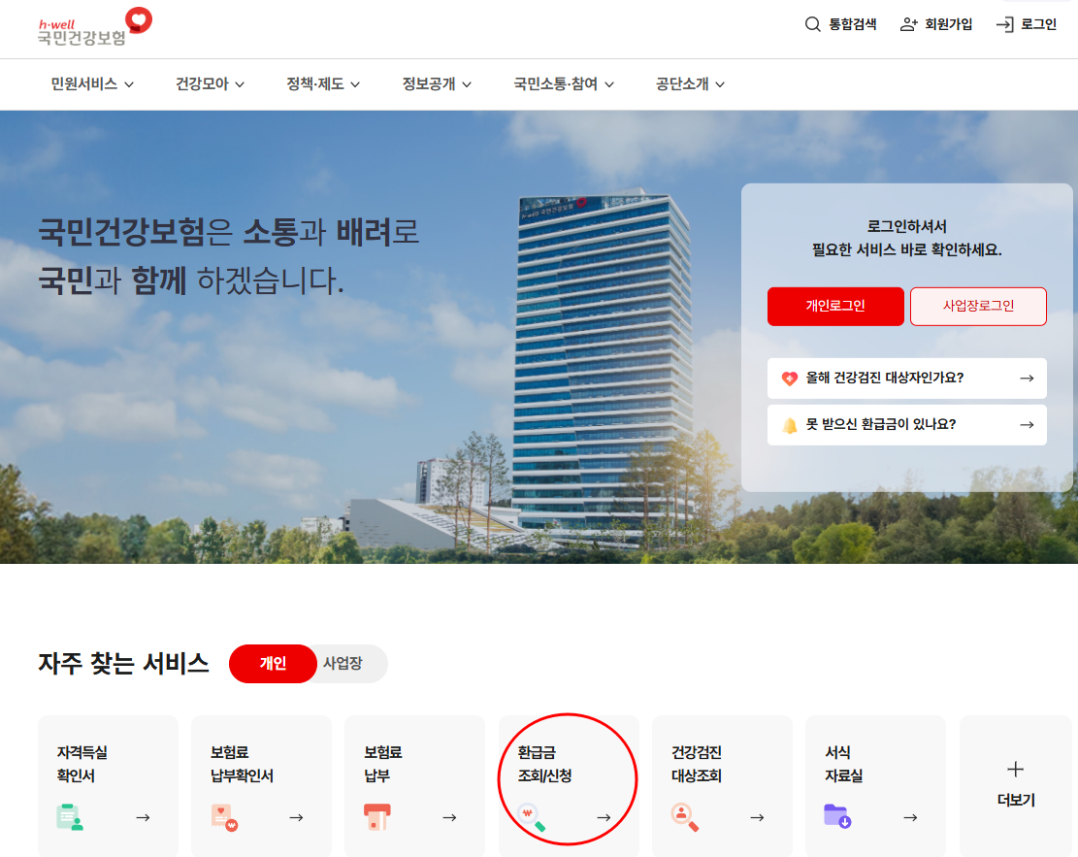Click arrow on 보험료 납부확인서 card
Screen dimensions: 1078x857
point(296,818)
